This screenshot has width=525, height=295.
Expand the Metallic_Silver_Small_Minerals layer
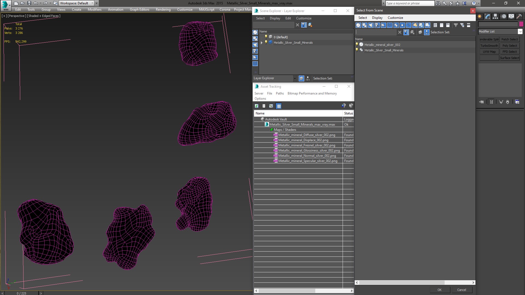coord(262,43)
